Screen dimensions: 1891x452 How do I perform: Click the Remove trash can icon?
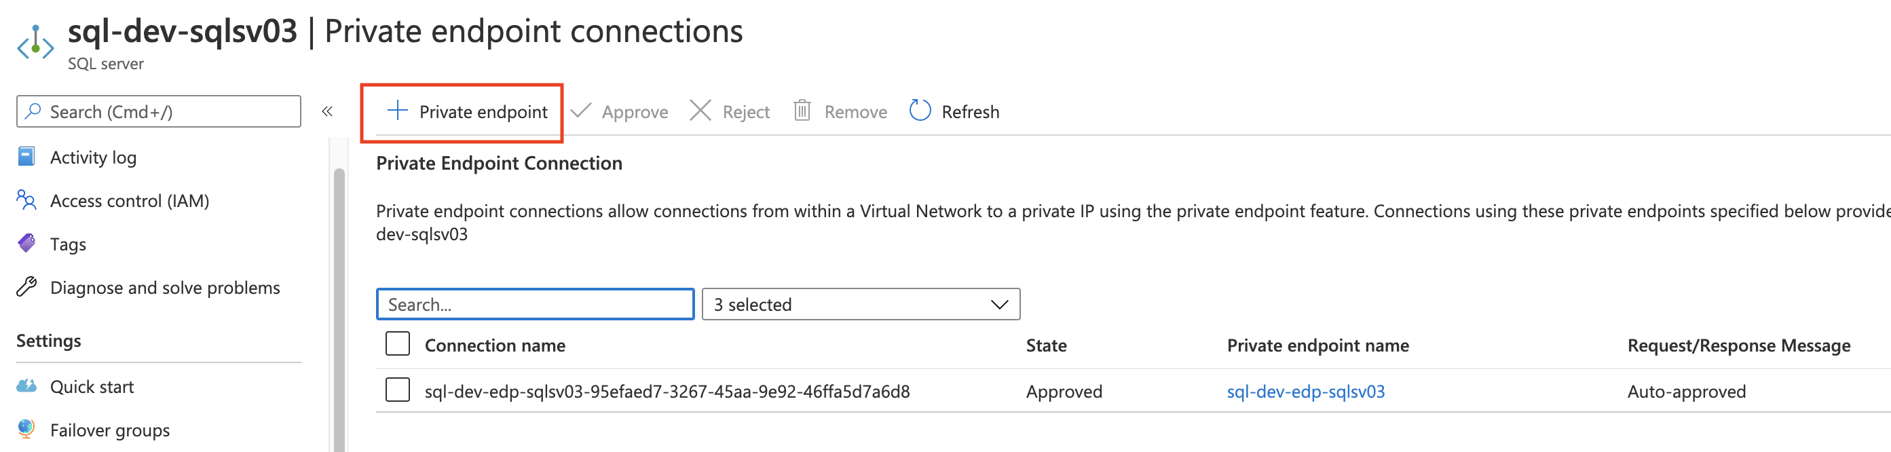[802, 111]
